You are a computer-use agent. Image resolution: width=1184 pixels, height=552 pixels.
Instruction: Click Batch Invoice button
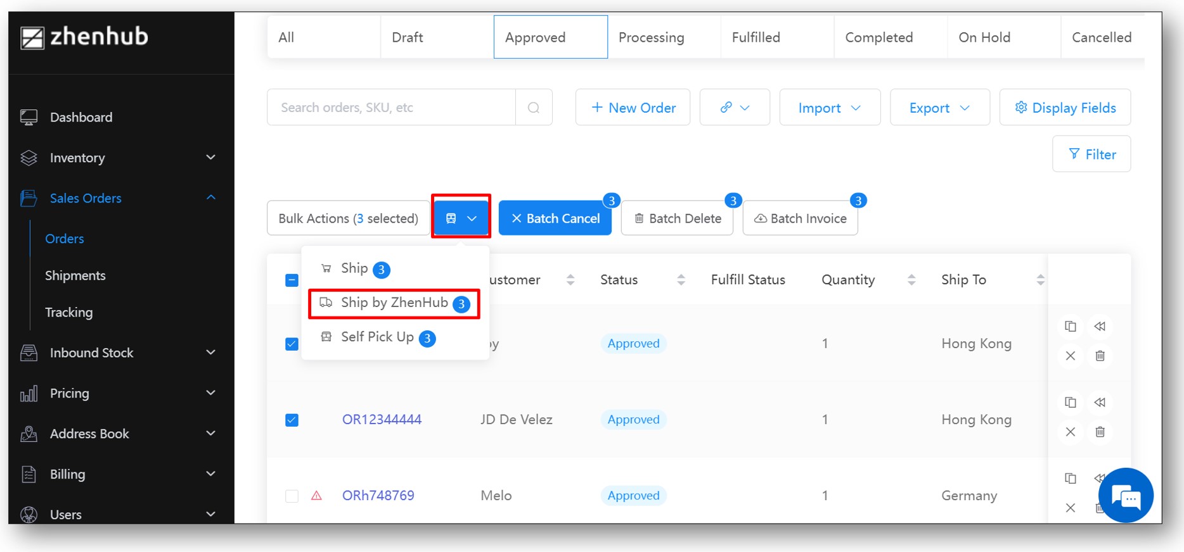[x=800, y=218]
